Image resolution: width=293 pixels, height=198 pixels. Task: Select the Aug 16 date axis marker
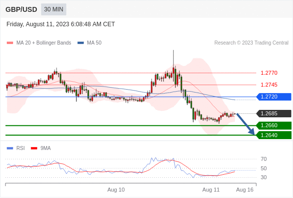[245, 190]
